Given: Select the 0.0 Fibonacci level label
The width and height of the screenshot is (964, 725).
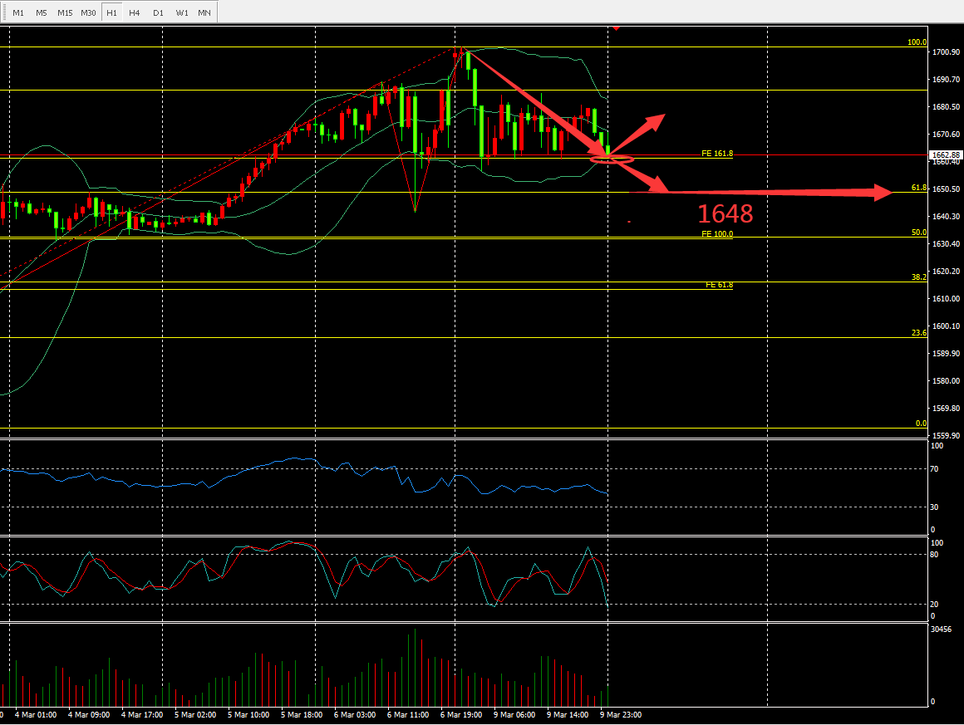Looking at the screenshot, I should [x=921, y=424].
